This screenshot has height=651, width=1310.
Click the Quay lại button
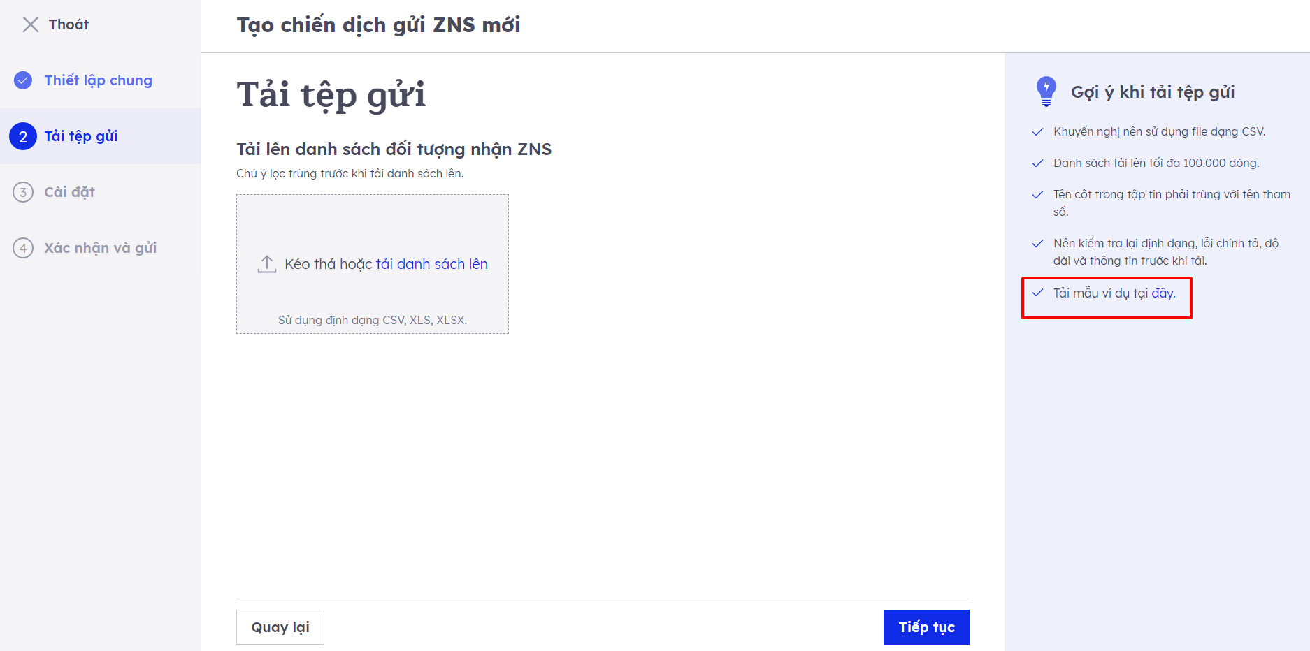(x=280, y=627)
